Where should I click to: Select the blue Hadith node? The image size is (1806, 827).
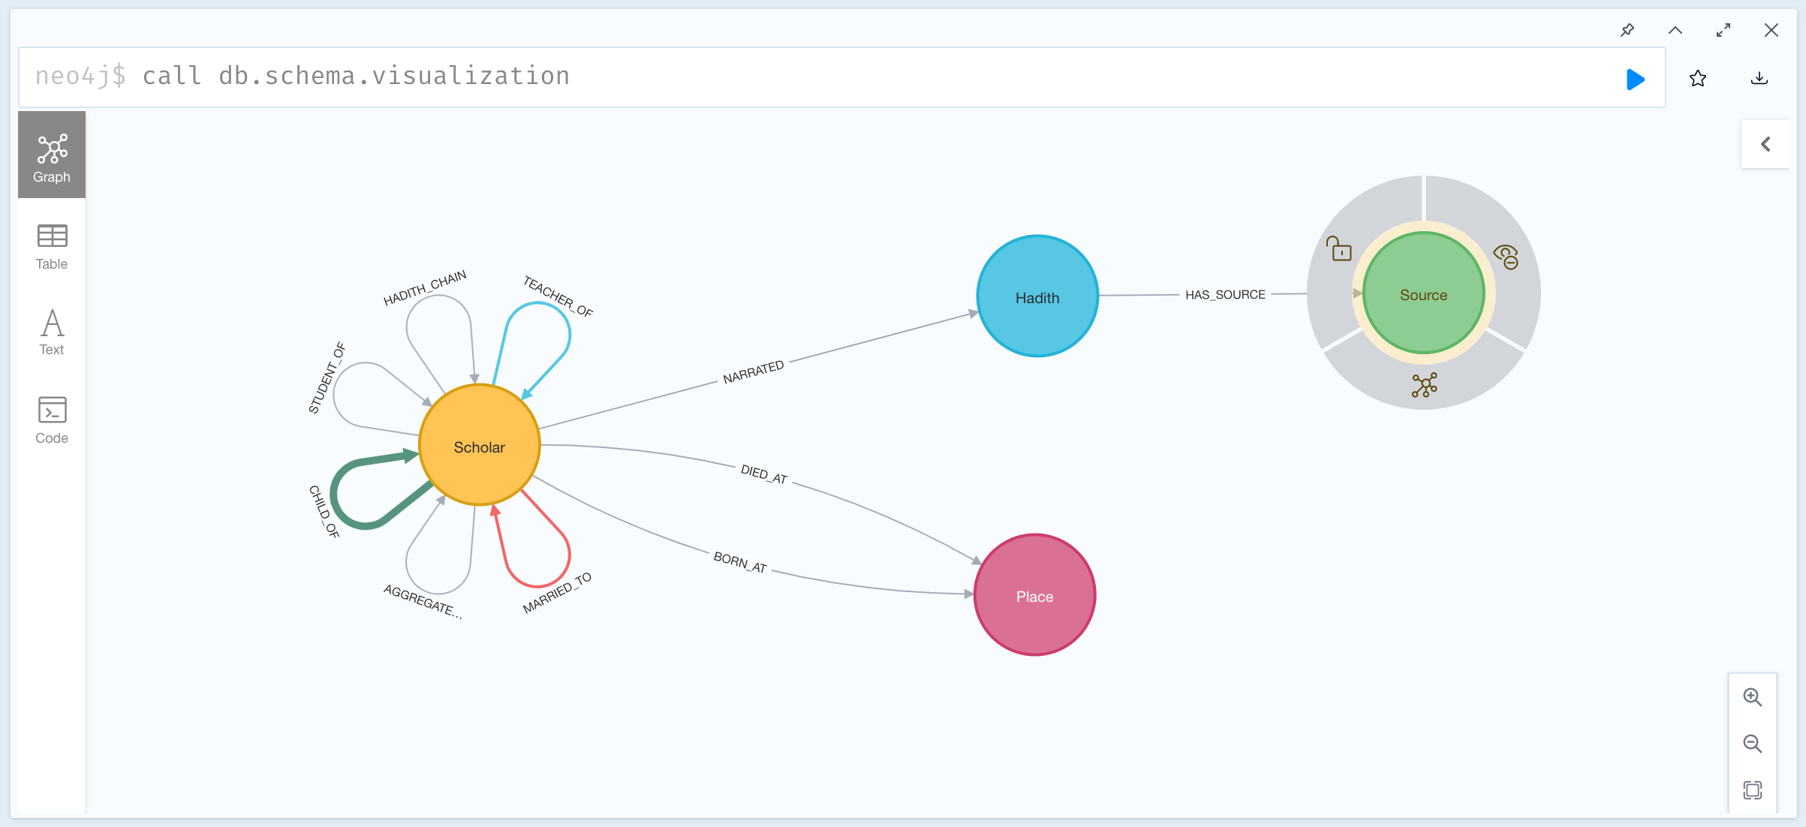point(1037,296)
